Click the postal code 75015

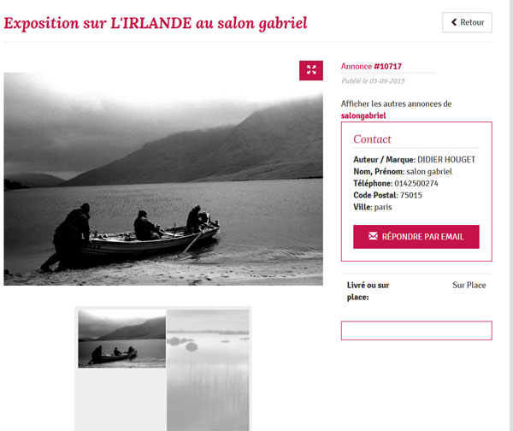pos(411,195)
